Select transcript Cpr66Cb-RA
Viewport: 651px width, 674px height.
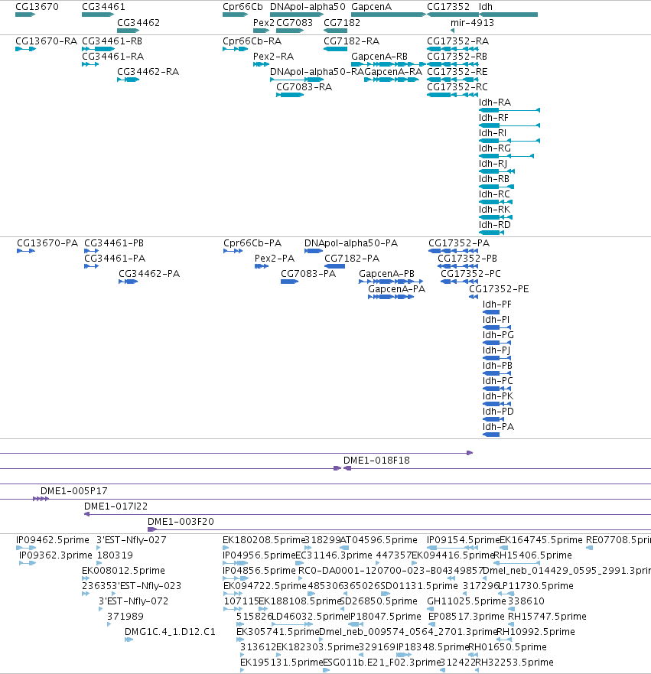pos(235,49)
